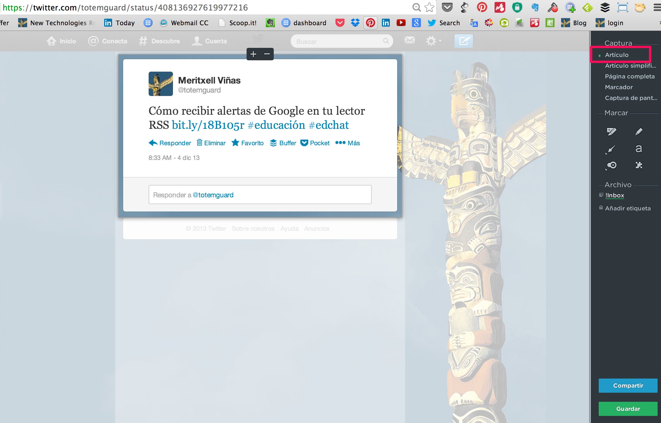The image size is (661, 423).
Task: Open the !Inbox notebook selector
Action: [615, 195]
